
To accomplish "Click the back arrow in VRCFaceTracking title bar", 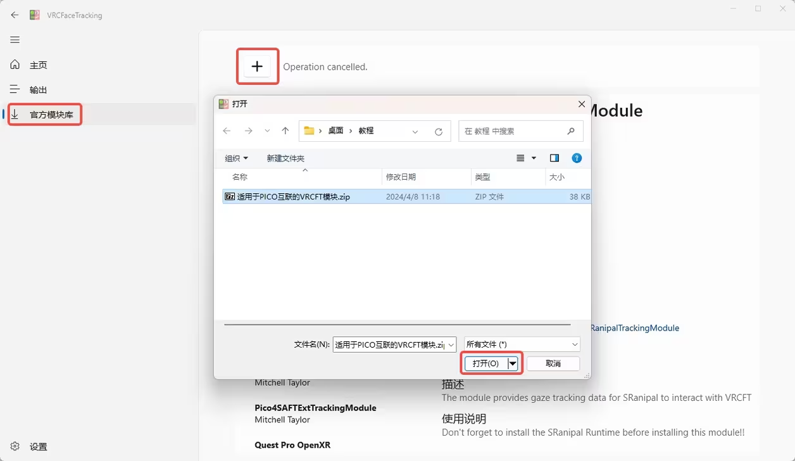I will (x=15, y=15).
